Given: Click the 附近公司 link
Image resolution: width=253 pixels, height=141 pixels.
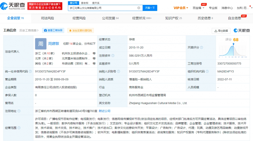Looking at the screenshot, I should tap(104, 111).
